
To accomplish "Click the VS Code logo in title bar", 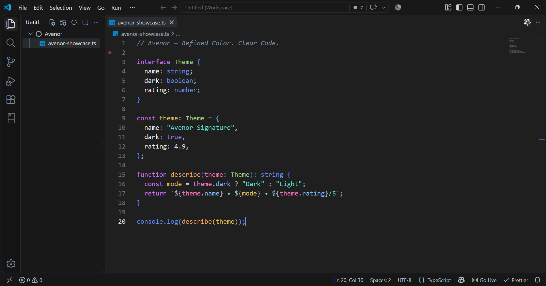I will (7, 7).
